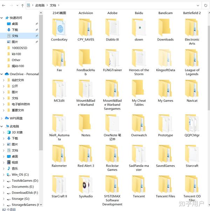Go back to previous folder
210x211 pixels.
(x=3, y=5)
